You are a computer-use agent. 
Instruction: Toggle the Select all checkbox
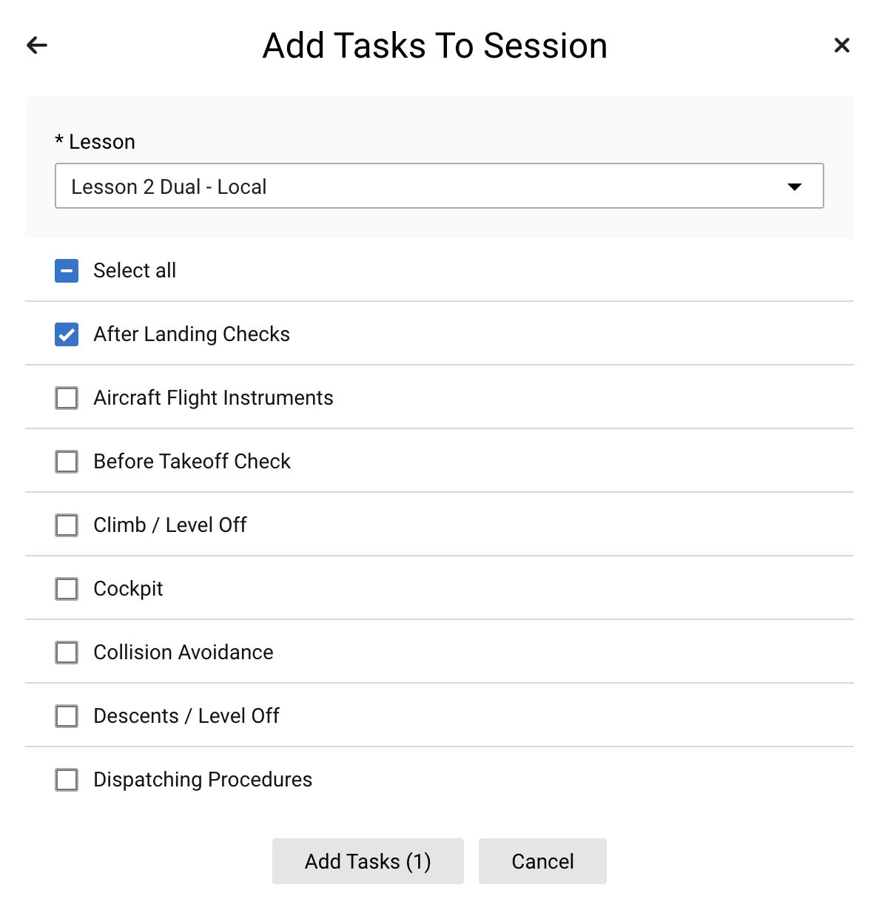[67, 271]
